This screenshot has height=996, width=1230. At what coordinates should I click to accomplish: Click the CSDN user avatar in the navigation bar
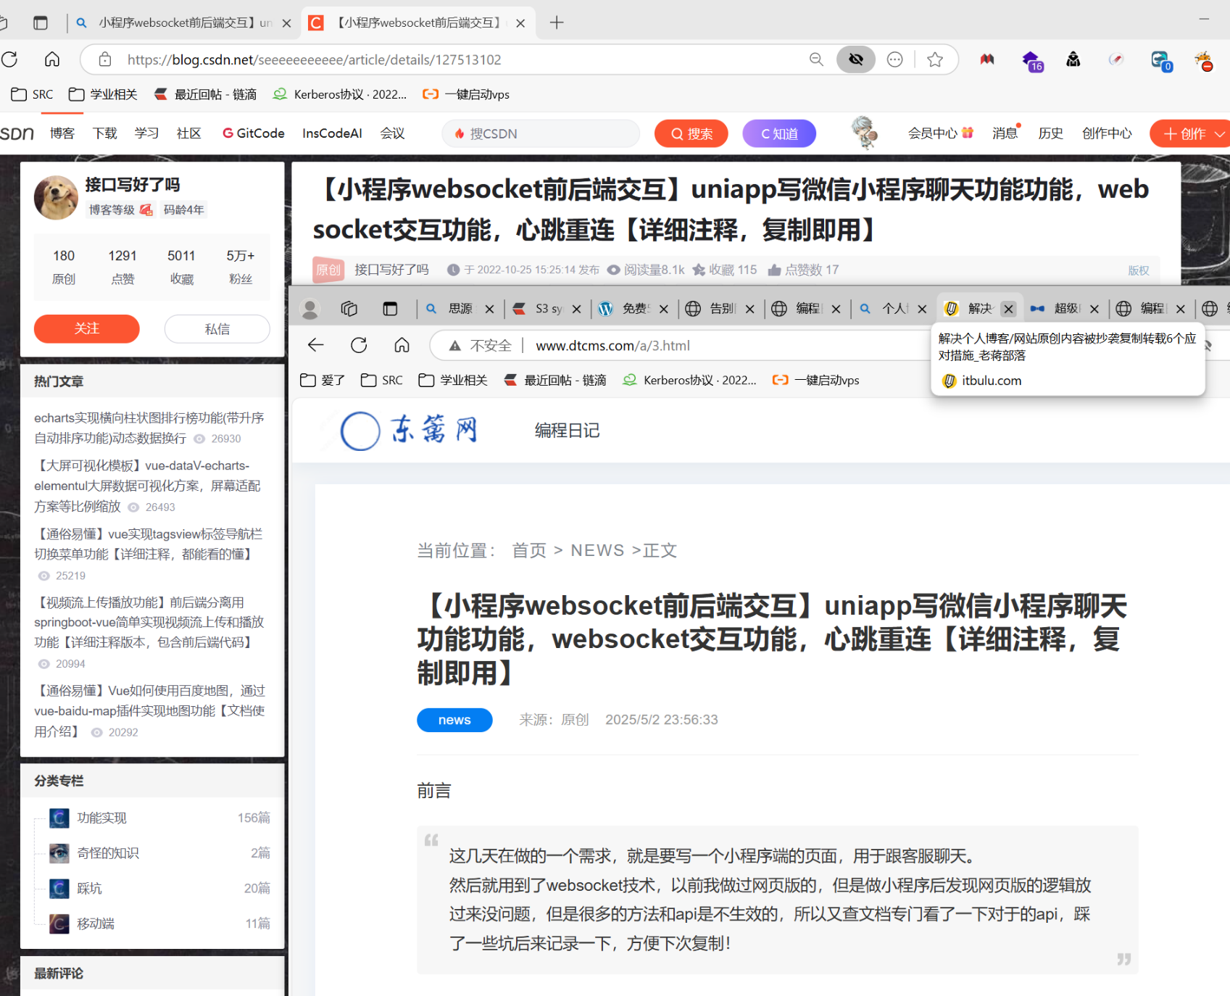[x=863, y=133]
